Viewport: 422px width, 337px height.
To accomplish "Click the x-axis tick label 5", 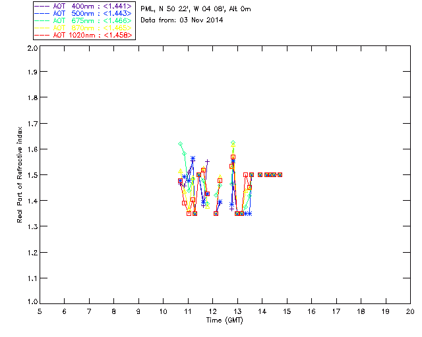I will [40, 311].
